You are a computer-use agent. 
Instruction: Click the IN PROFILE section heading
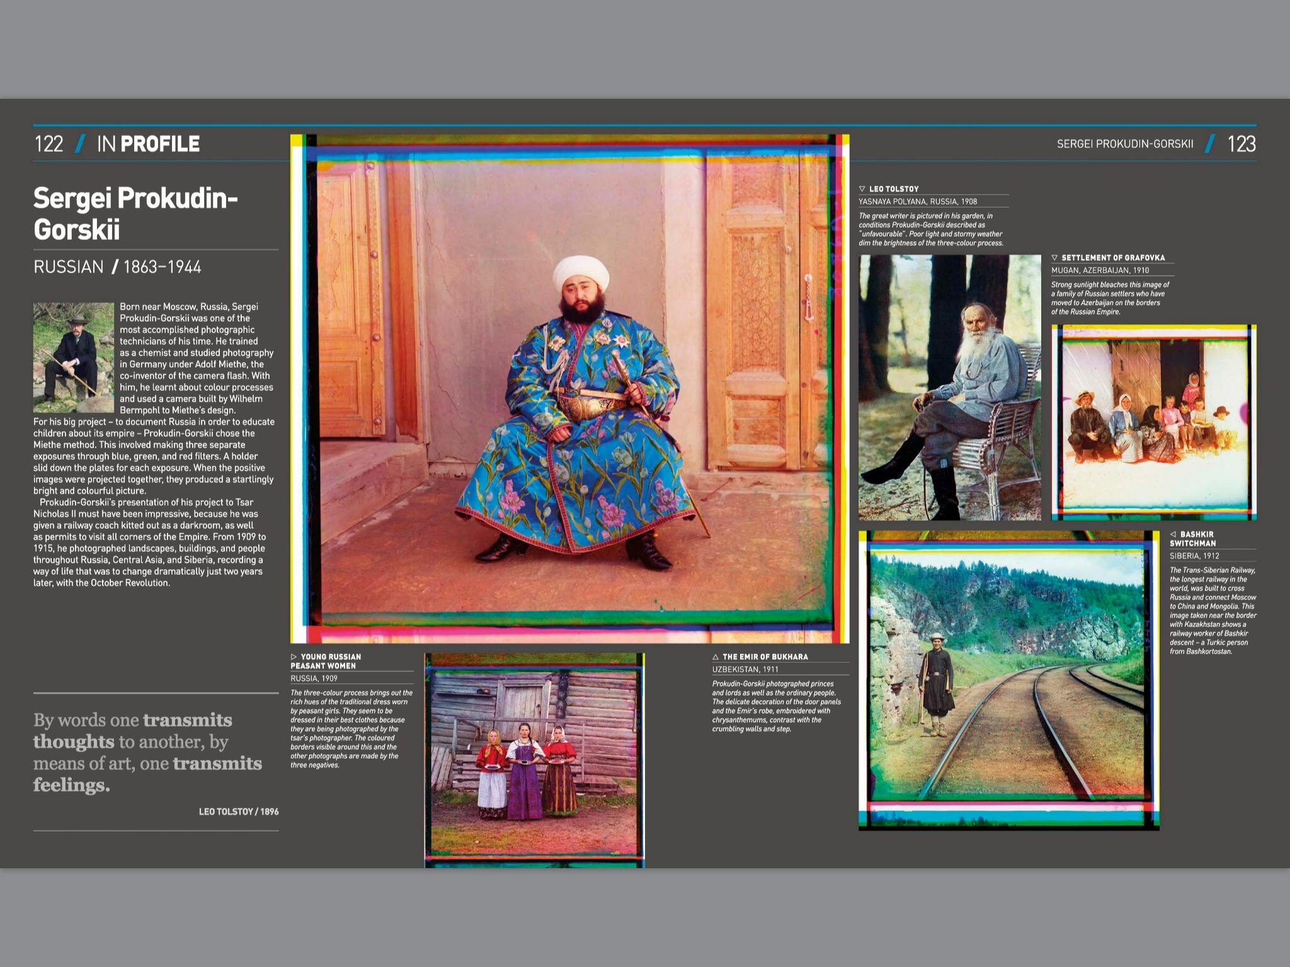(148, 144)
